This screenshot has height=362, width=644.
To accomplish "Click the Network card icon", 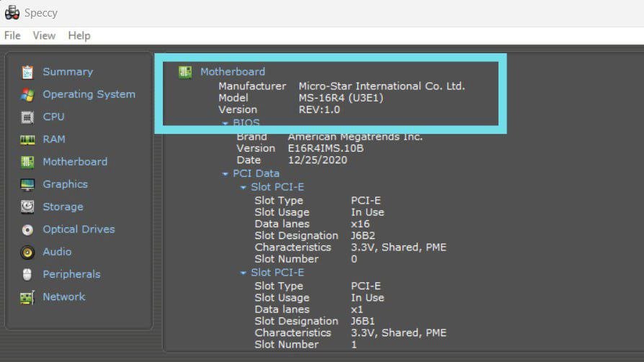I will coord(27,297).
